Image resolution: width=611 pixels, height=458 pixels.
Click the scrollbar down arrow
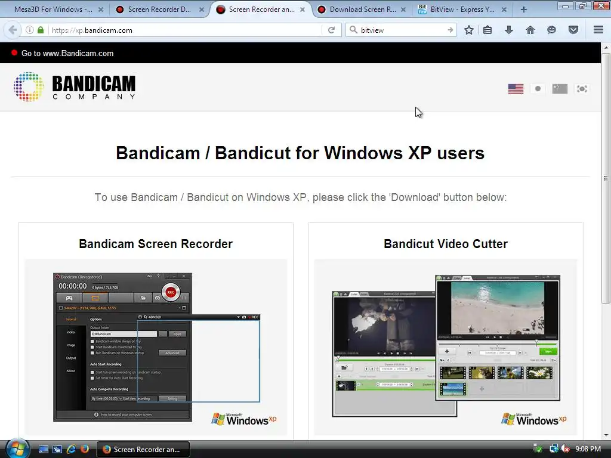pos(606,435)
